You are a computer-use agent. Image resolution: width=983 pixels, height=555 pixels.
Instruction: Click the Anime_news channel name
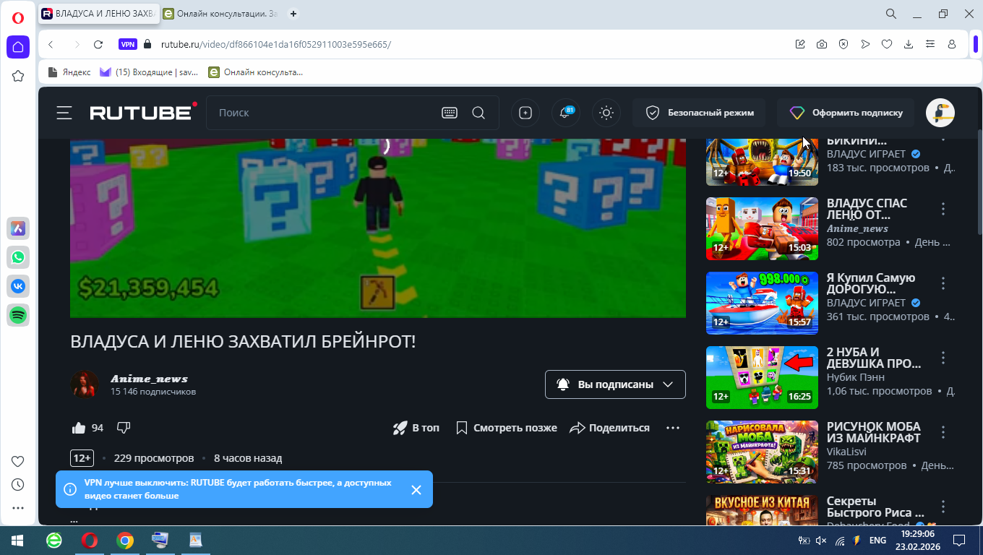click(x=149, y=379)
